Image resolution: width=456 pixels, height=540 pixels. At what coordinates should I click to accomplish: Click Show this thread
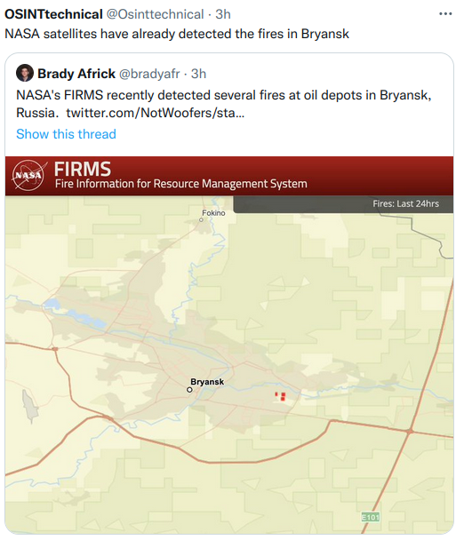[66, 134]
